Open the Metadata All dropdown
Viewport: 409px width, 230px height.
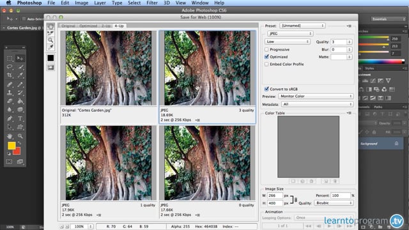(x=318, y=104)
